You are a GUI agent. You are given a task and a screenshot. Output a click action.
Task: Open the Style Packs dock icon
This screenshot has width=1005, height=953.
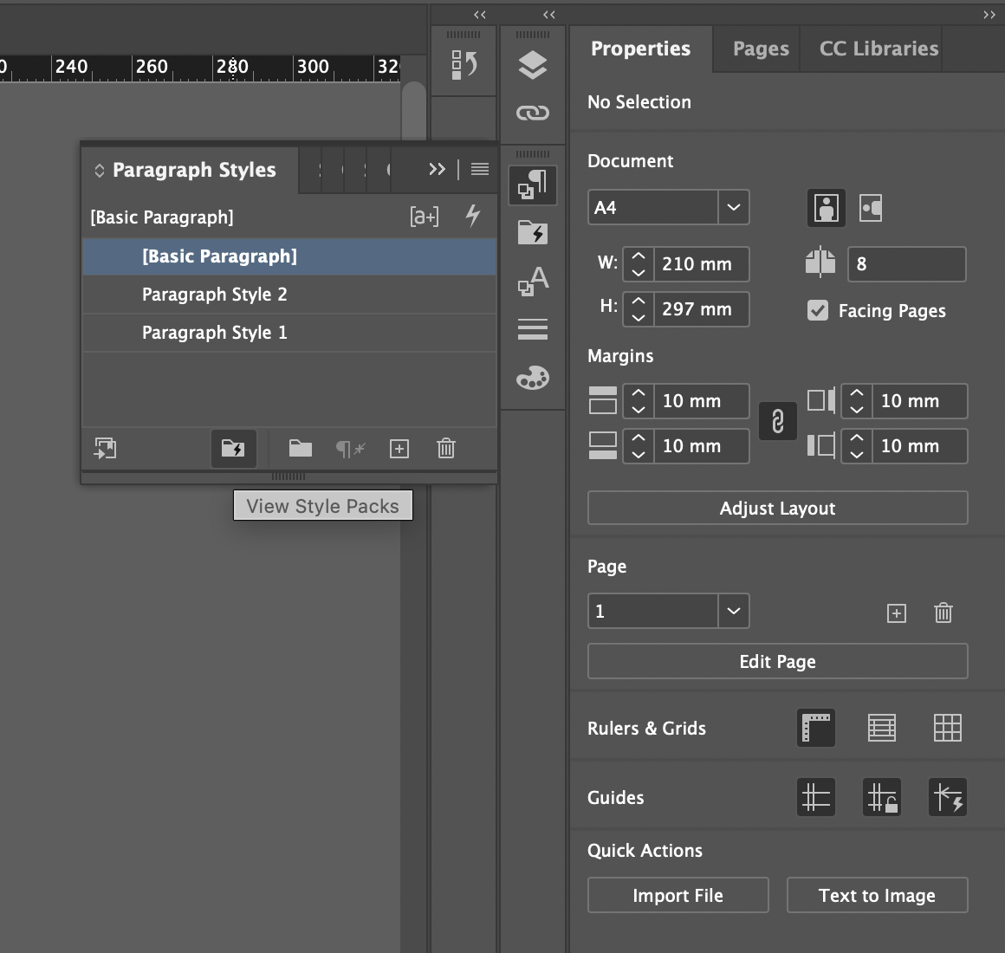click(533, 233)
